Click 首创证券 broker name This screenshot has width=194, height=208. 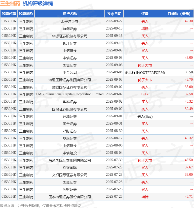(x=70, y=29)
